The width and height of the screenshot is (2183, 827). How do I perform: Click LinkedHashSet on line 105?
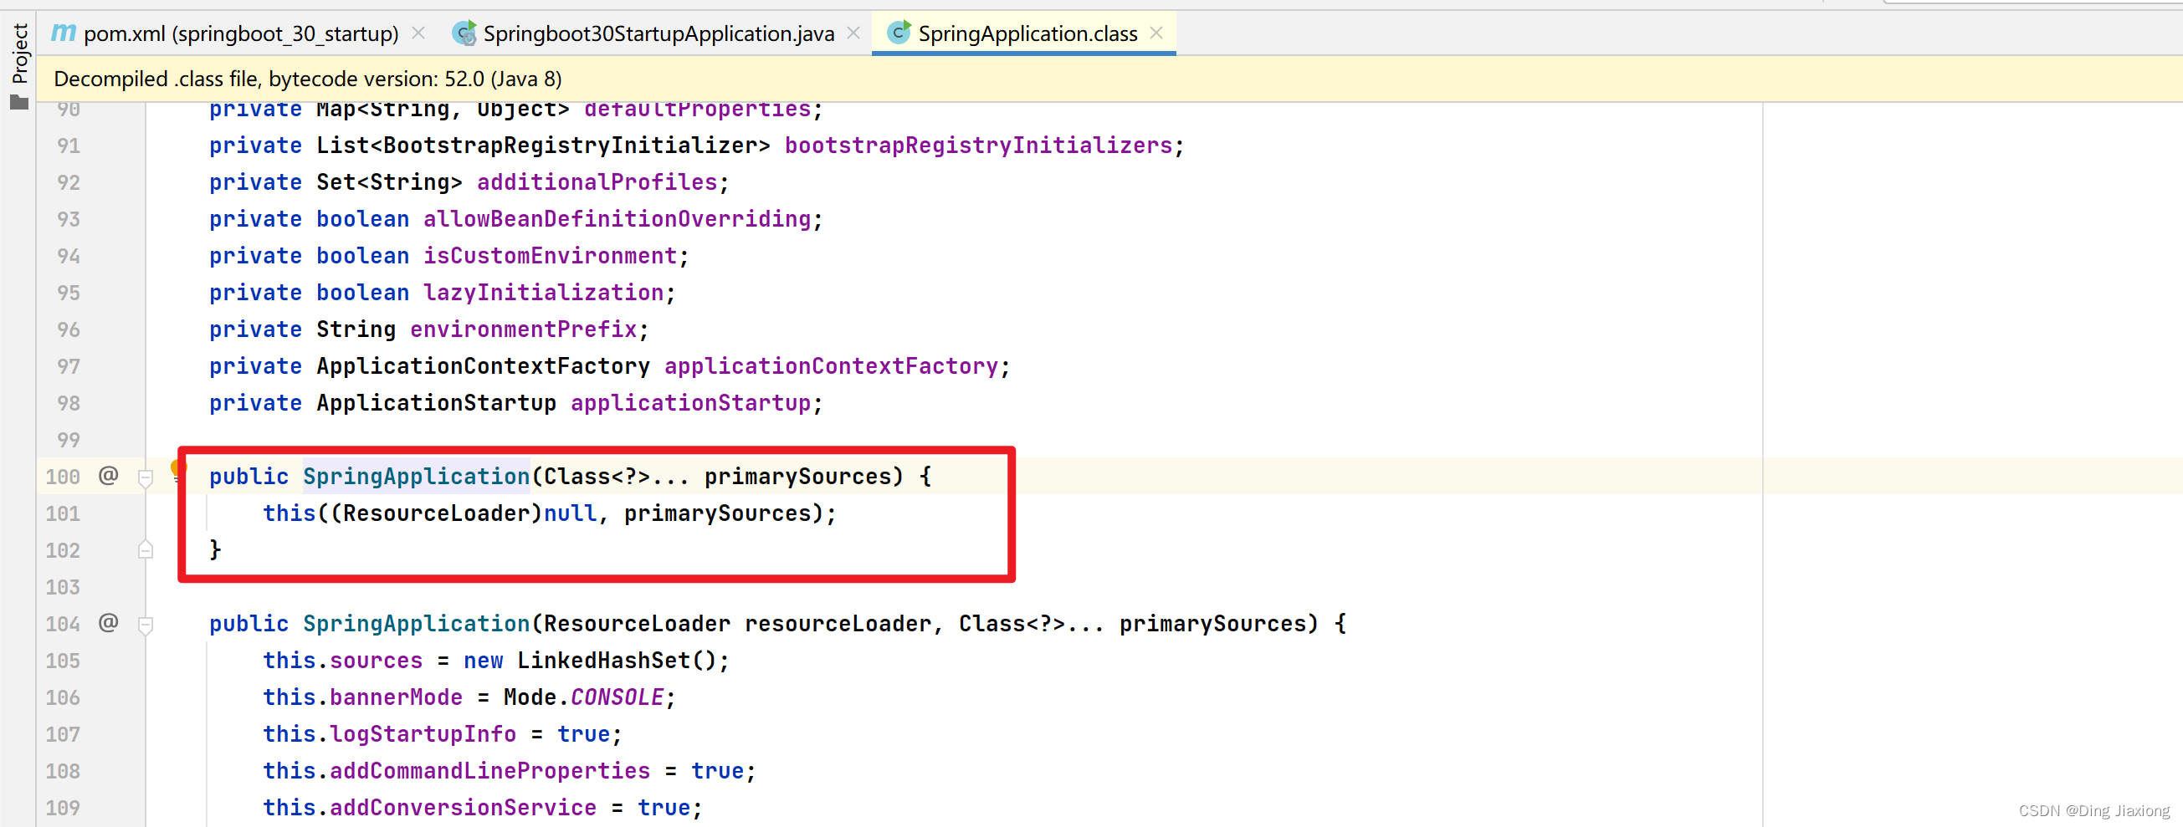click(x=603, y=661)
